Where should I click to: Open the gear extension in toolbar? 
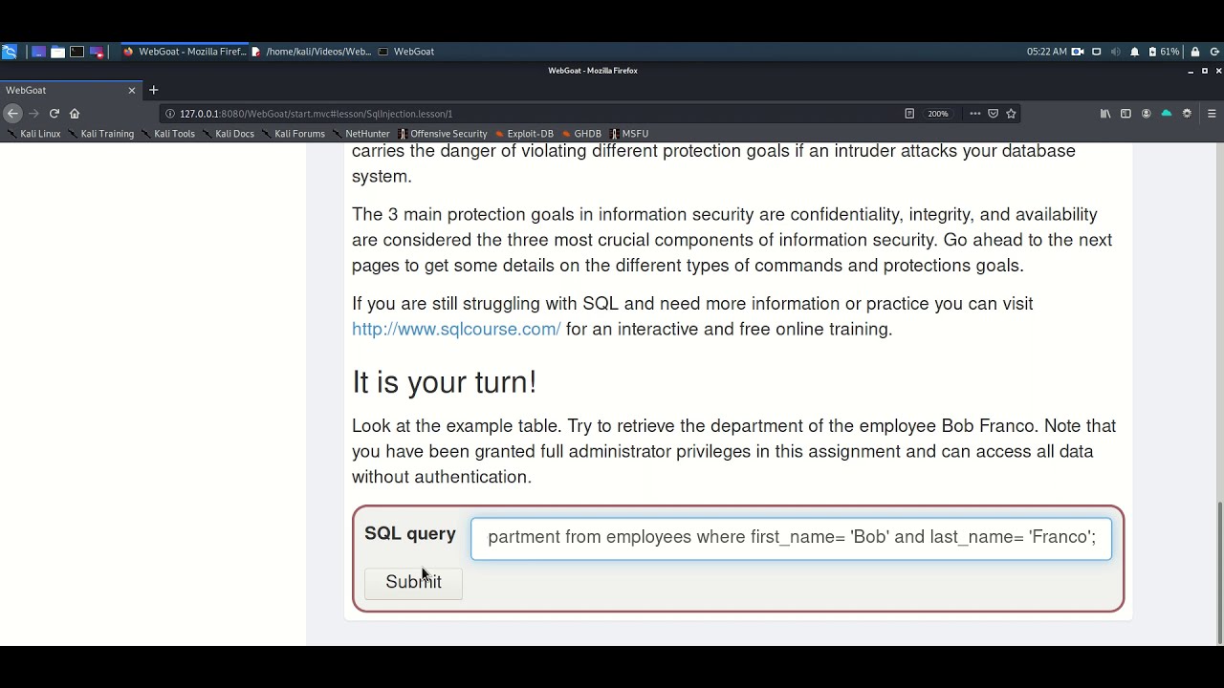click(1187, 114)
